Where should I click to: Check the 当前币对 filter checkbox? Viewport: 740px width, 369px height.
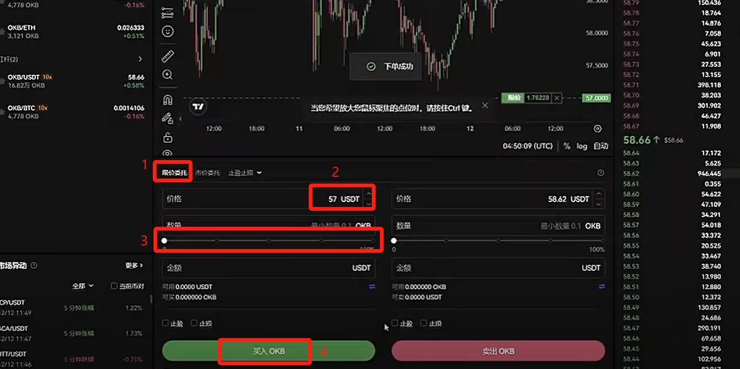[114, 286]
